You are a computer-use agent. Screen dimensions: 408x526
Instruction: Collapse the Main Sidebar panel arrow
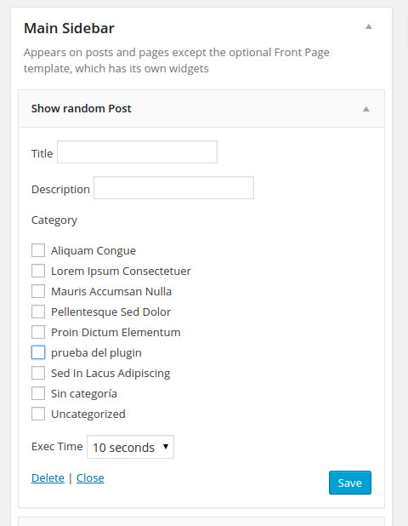click(x=368, y=27)
